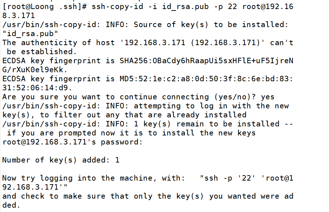Click the final wrapped "ded." text on the last line

coord(12,205)
